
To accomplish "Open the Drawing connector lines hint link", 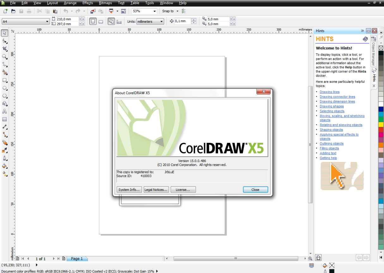I will tap(337, 97).
